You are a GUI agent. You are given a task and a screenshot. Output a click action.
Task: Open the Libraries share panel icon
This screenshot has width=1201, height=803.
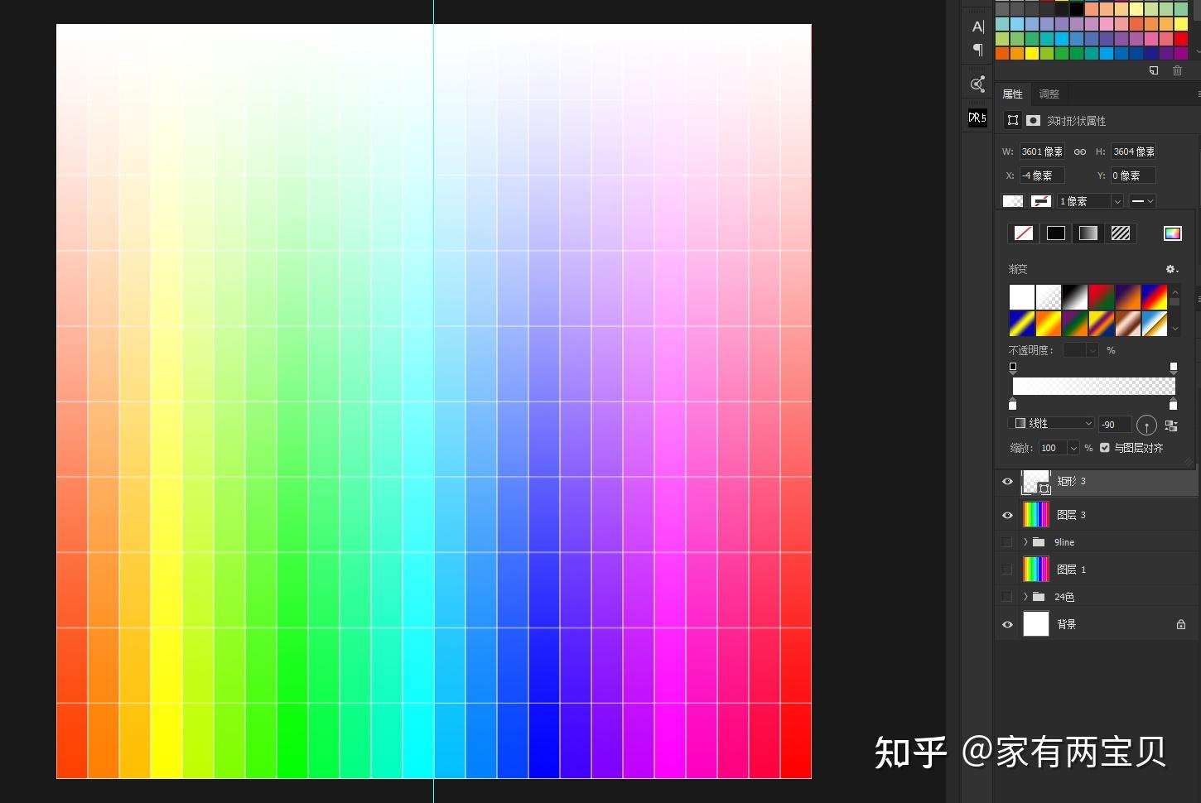pos(977,84)
